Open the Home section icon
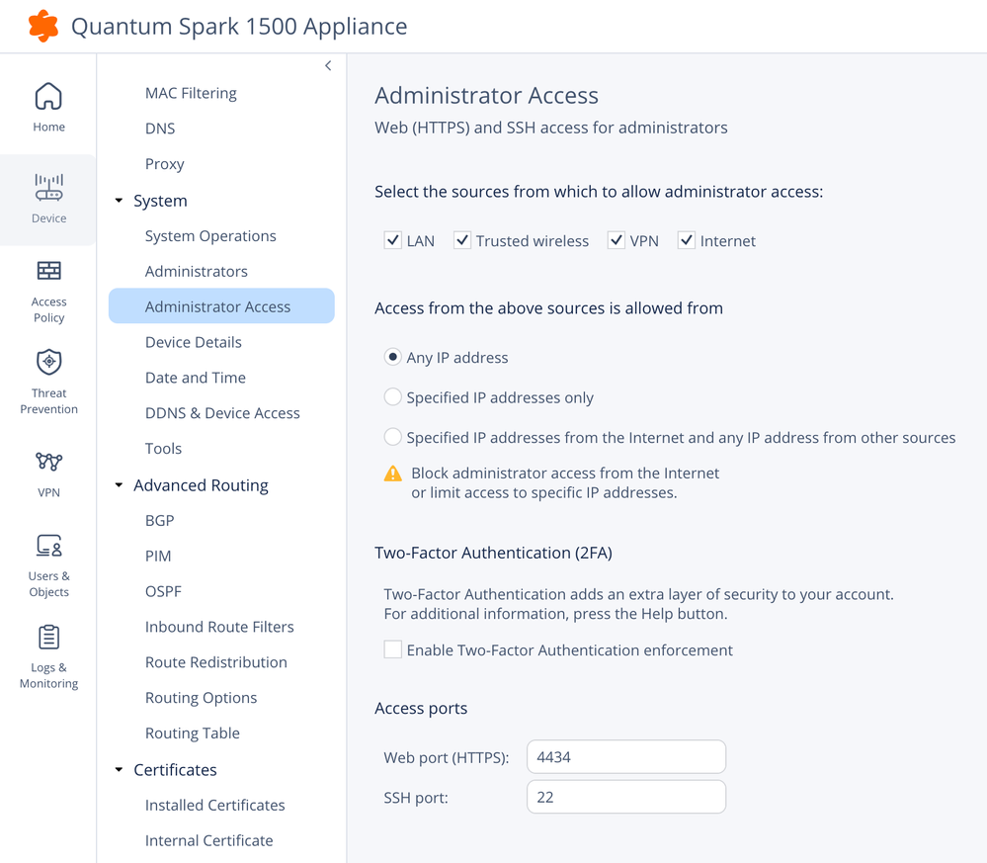987x863 pixels. coord(48,96)
